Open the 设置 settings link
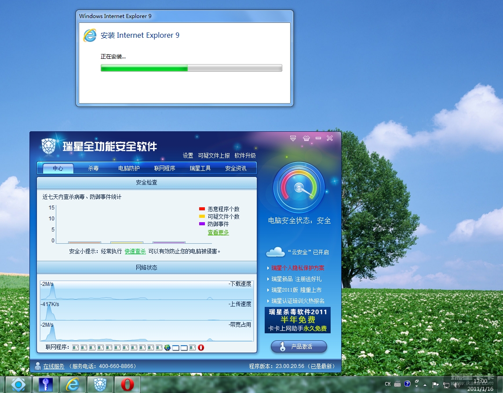 188,155
